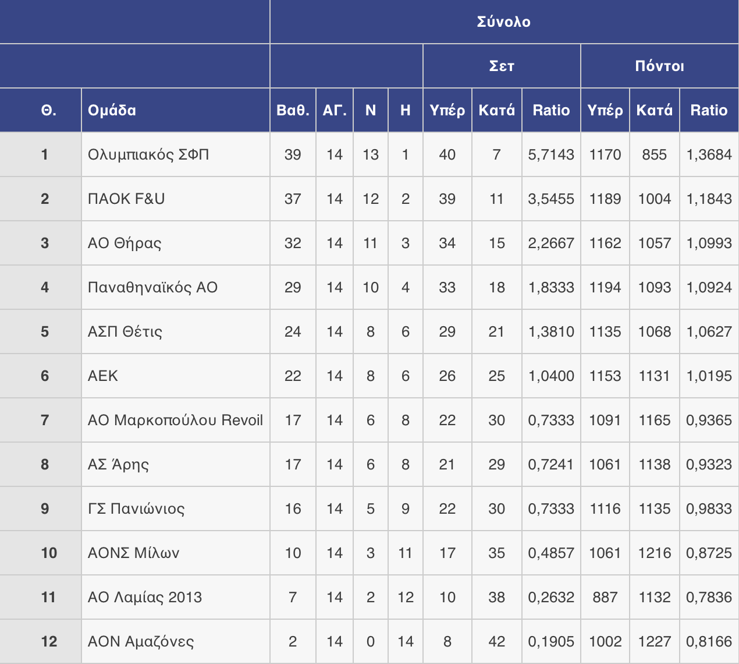
Task: Select team name ΑΣΠ Θέτις
Action: 125,331
